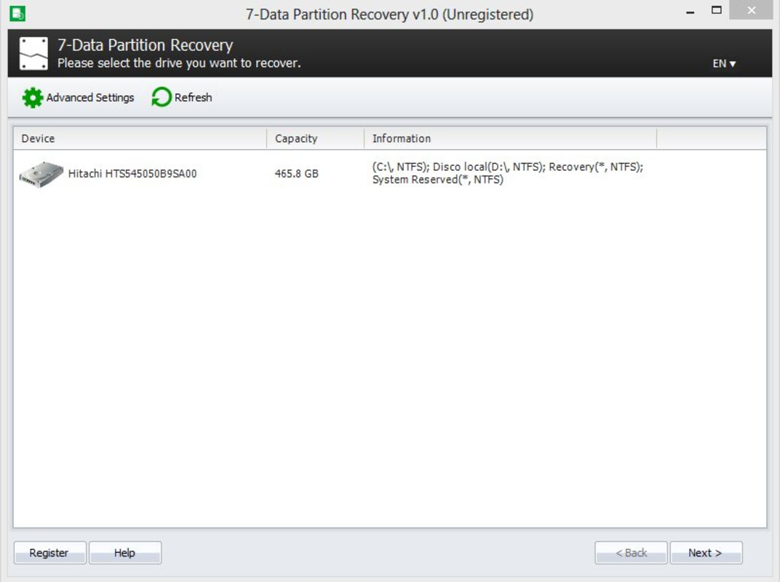Click the disabled Back button
This screenshot has width=780, height=582.
click(x=631, y=553)
